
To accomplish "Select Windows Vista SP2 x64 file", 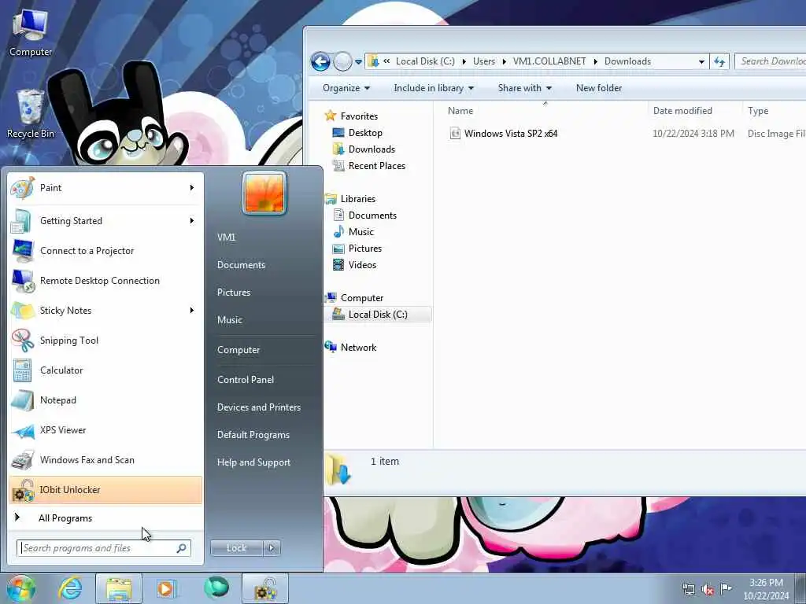I will pos(510,134).
